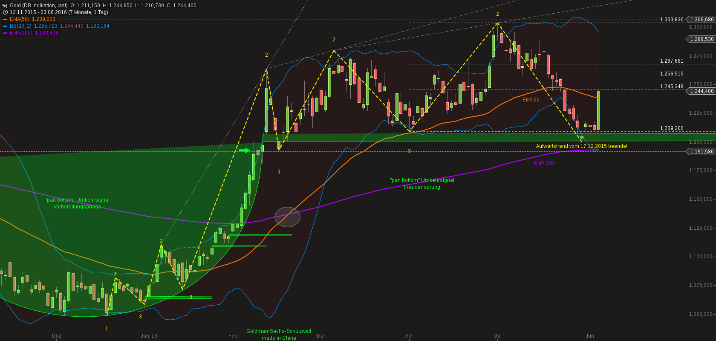716x341 pixels.
Task: Click the 1.245,349 level label
Action: pos(672,87)
